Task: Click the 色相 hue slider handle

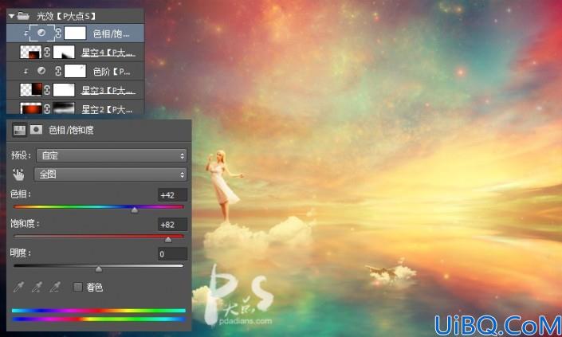Action: tap(135, 210)
